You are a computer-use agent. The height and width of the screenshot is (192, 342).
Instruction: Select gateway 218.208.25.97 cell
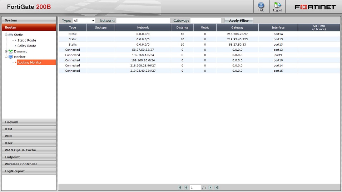[237, 34]
